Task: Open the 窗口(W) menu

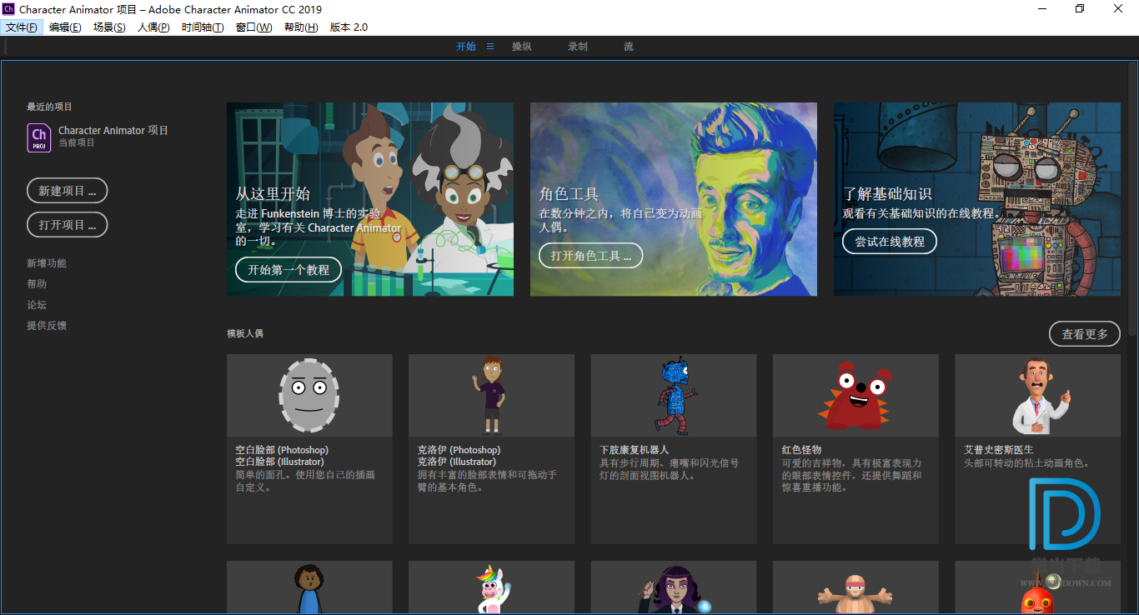Action: pyautogui.click(x=253, y=27)
